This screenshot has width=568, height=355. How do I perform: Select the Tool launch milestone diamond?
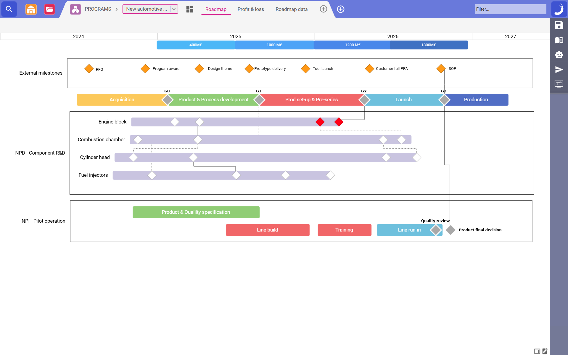305,69
